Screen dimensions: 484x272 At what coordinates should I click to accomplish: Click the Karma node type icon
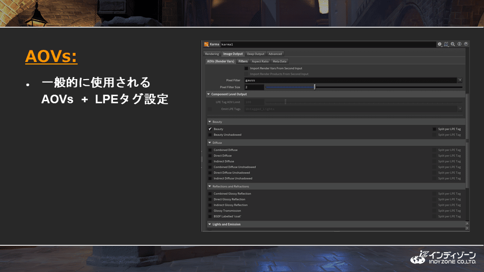tap(206, 44)
